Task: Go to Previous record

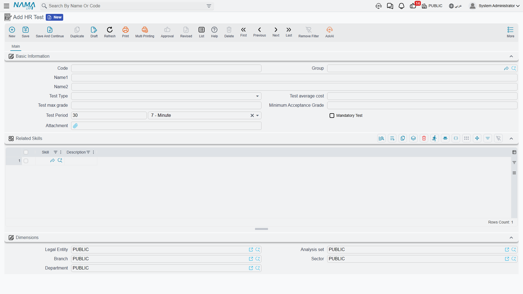Action: click(260, 32)
